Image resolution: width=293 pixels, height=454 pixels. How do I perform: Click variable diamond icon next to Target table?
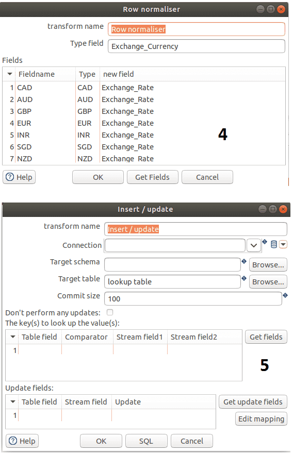pyautogui.click(x=244, y=278)
